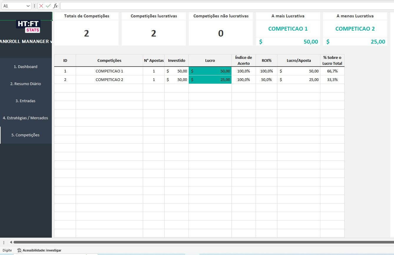Click the COMPETICAO 2 name cell in table
The width and height of the screenshot is (394, 255).
pyautogui.click(x=109, y=80)
